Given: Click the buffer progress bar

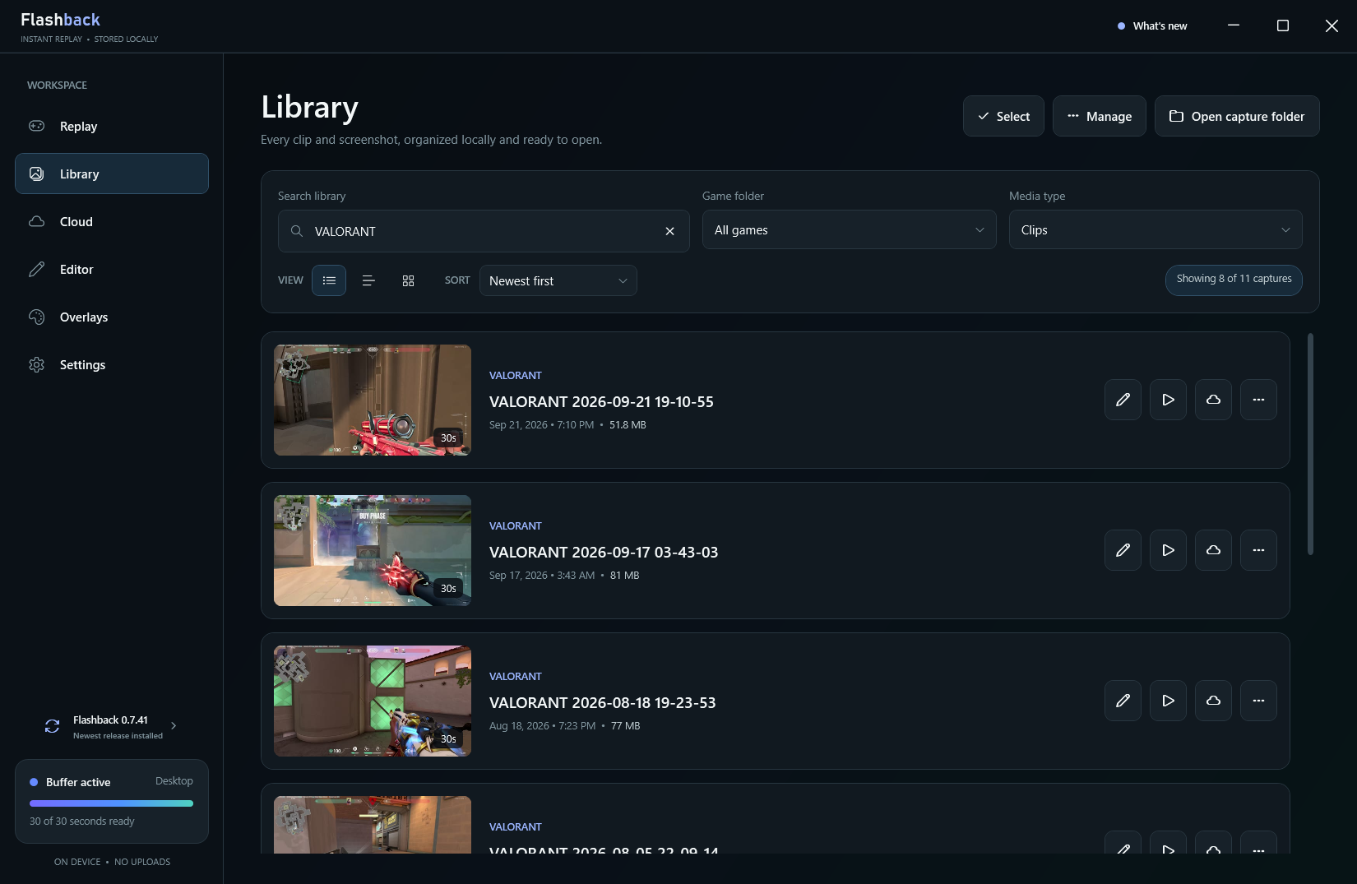Looking at the screenshot, I should click(x=112, y=803).
